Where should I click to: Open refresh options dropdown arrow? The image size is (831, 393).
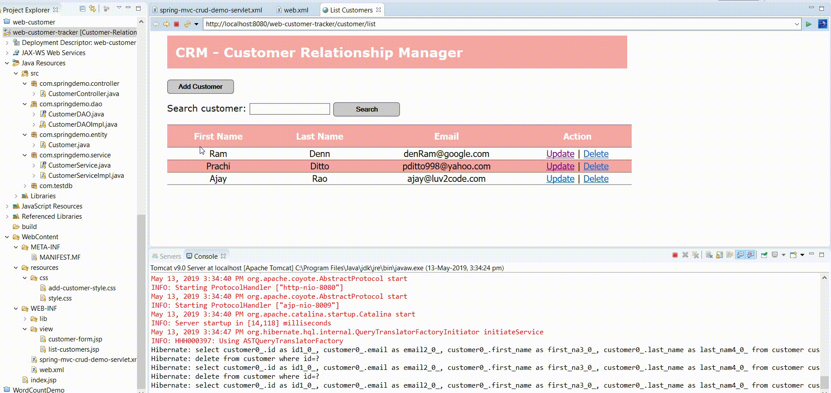pos(196,24)
